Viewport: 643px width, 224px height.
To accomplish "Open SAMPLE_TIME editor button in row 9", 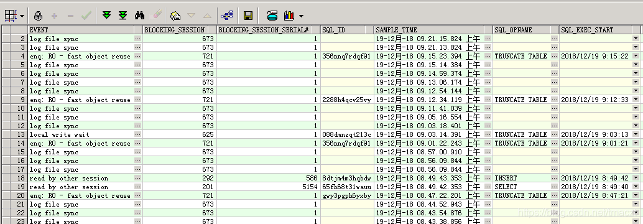I will 488,100.
